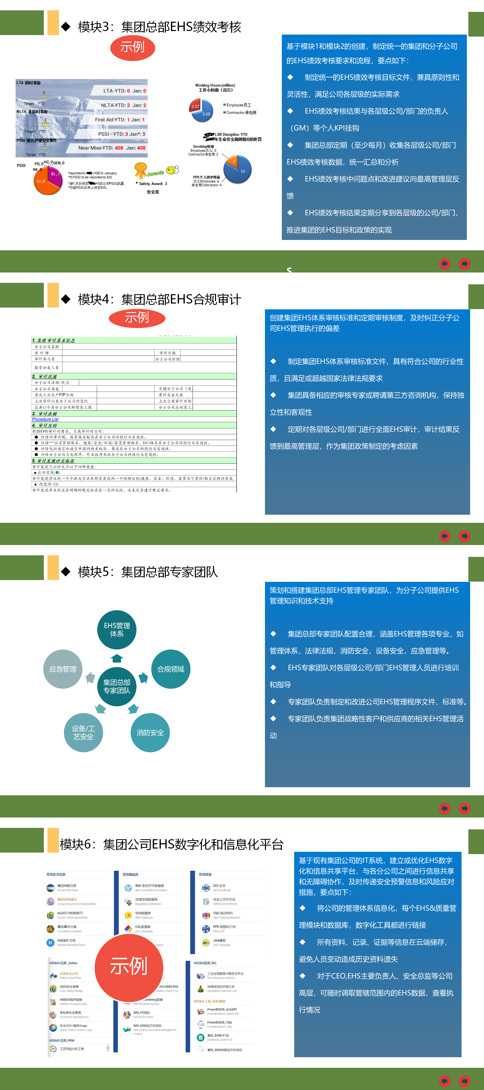Viewport: 484px width, 1090px height.
Task: Click the 1. 集团审计基本信息 form heading
Action: 134,340
